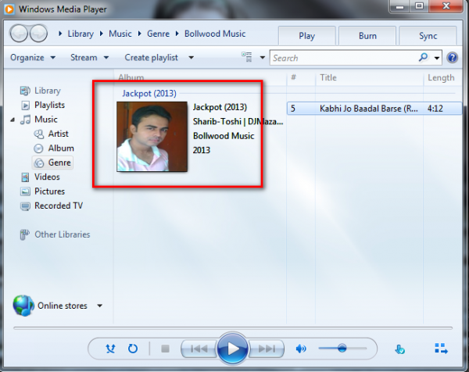Image resolution: width=469 pixels, height=372 pixels.
Task: Select Videos in the navigation pane
Action: tap(40, 177)
